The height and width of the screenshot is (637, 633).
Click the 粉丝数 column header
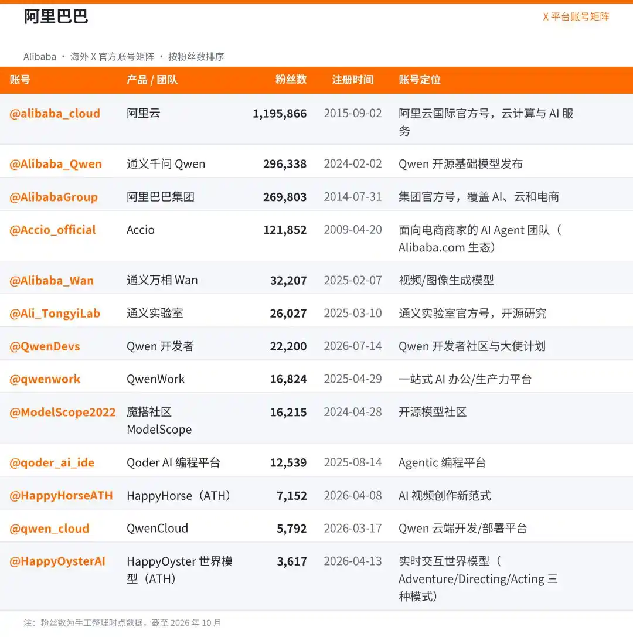(291, 80)
